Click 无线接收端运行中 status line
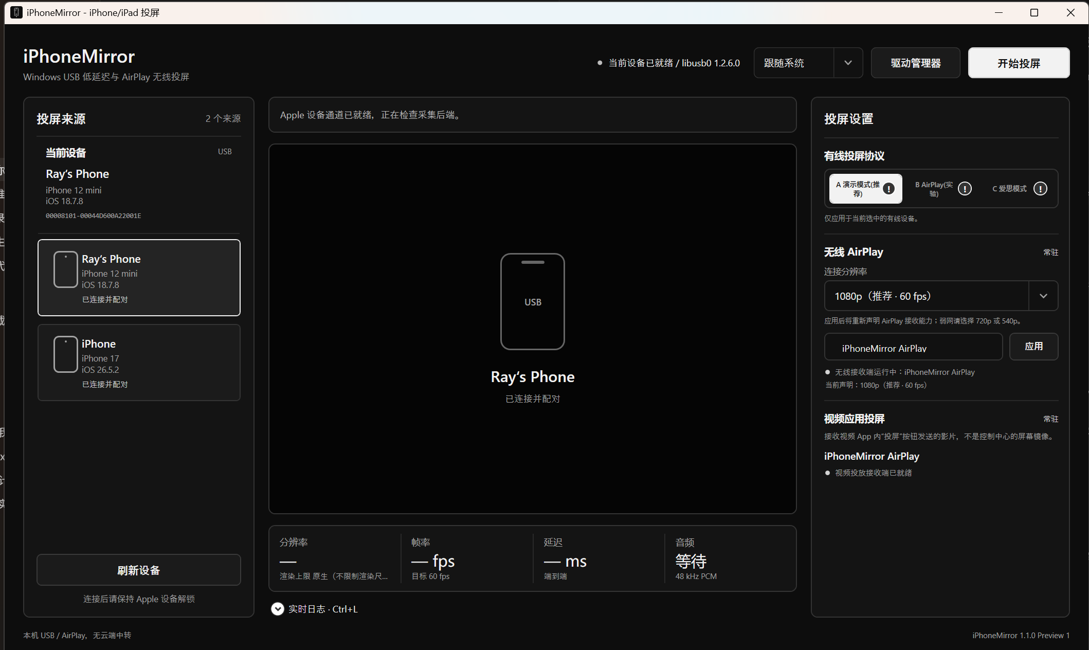The height and width of the screenshot is (650, 1089). point(900,372)
